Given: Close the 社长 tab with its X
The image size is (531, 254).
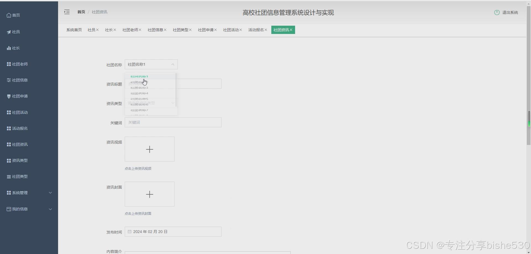Looking at the screenshot, I should point(115,30).
